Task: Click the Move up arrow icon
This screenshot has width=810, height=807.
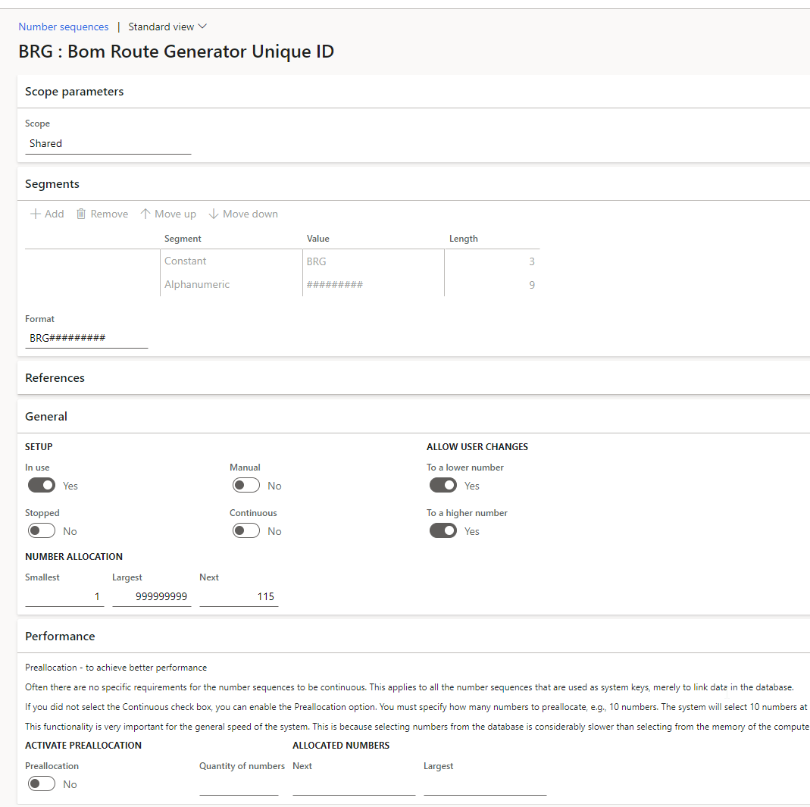Action: [x=145, y=214]
